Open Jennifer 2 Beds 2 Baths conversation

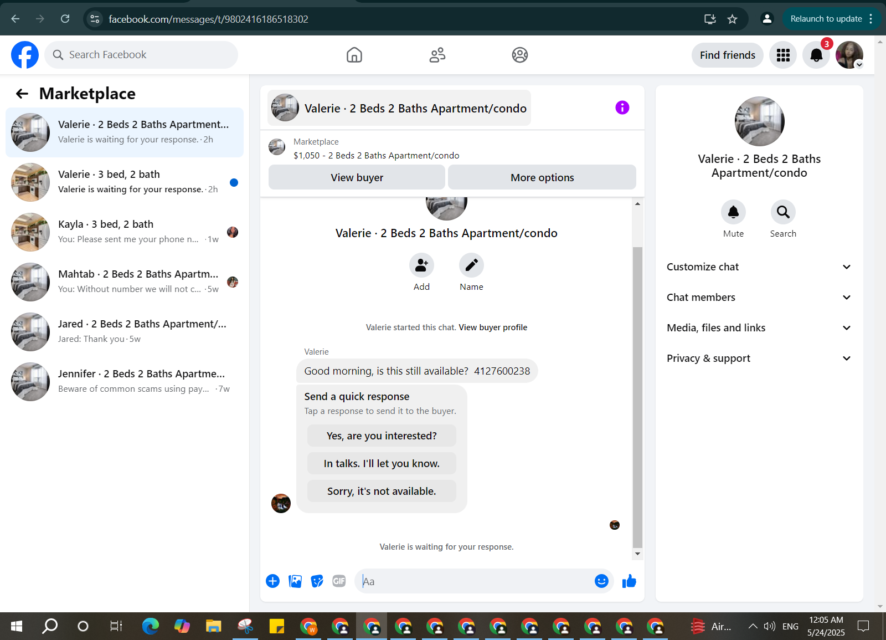point(125,382)
